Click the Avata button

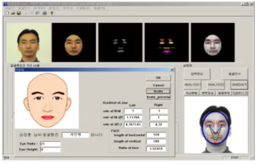[158, 91]
